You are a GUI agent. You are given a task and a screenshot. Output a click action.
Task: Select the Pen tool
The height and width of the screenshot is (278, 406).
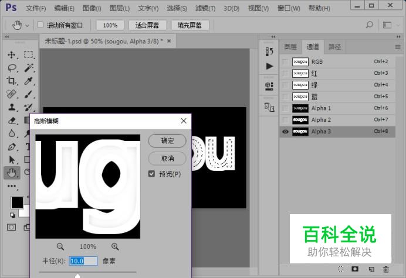pyautogui.click(x=12, y=147)
